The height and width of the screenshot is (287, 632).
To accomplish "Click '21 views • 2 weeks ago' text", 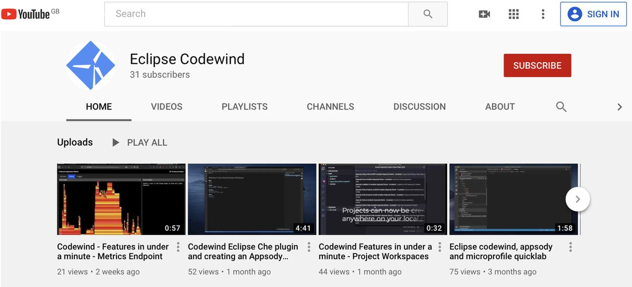I will [98, 272].
